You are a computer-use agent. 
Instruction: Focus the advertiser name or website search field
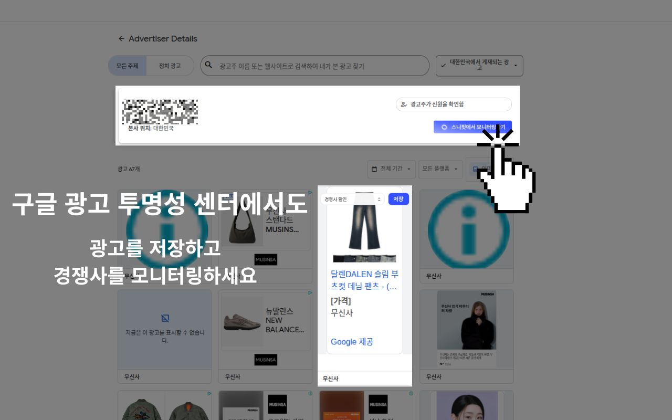pyautogui.click(x=315, y=66)
